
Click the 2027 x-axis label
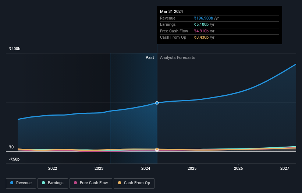[x=285, y=169]
